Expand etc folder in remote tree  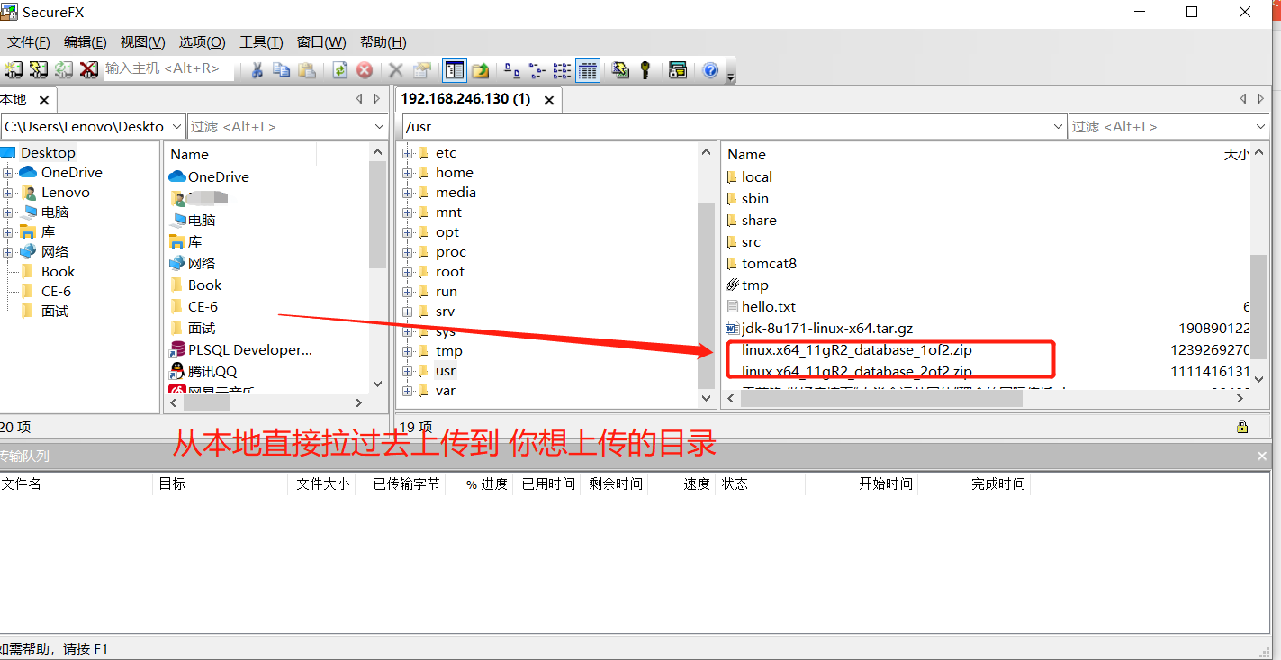(407, 153)
